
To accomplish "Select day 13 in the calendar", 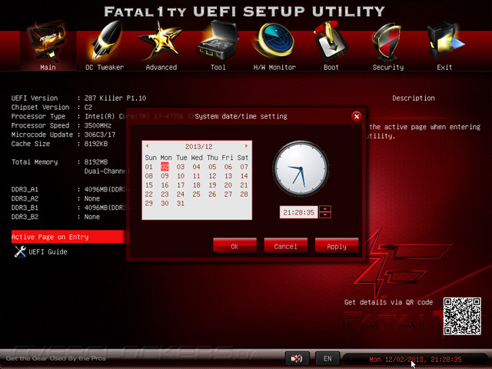I will click(228, 176).
